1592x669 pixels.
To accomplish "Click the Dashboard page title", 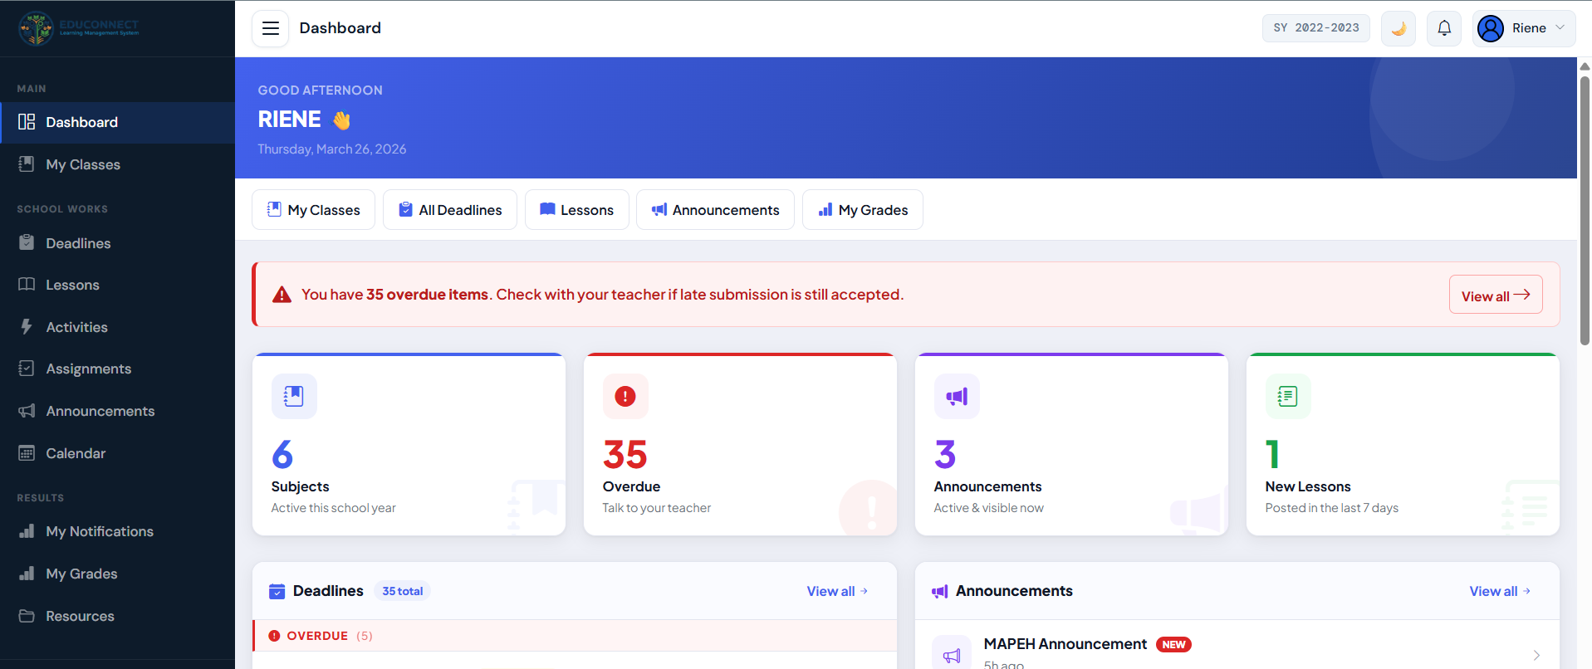I will [x=340, y=28].
